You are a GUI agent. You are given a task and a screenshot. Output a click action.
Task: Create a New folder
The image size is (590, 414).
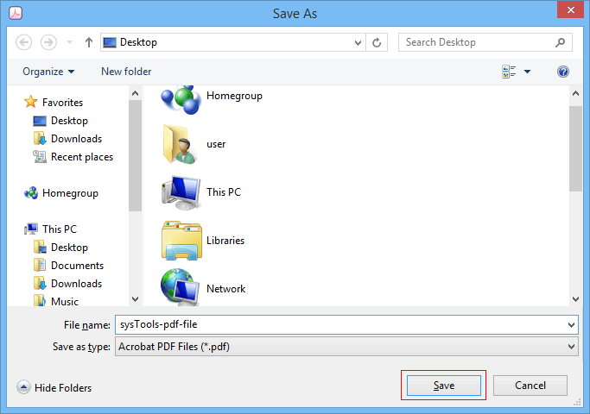point(126,72)
